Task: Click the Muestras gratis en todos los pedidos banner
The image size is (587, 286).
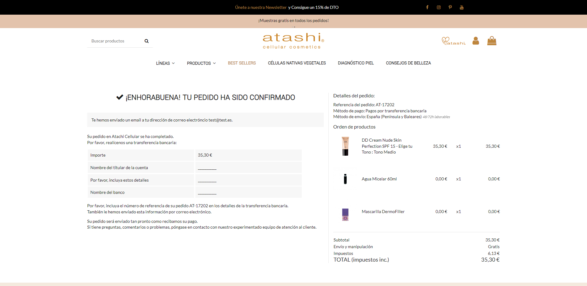Action: [x=293, y=20]
